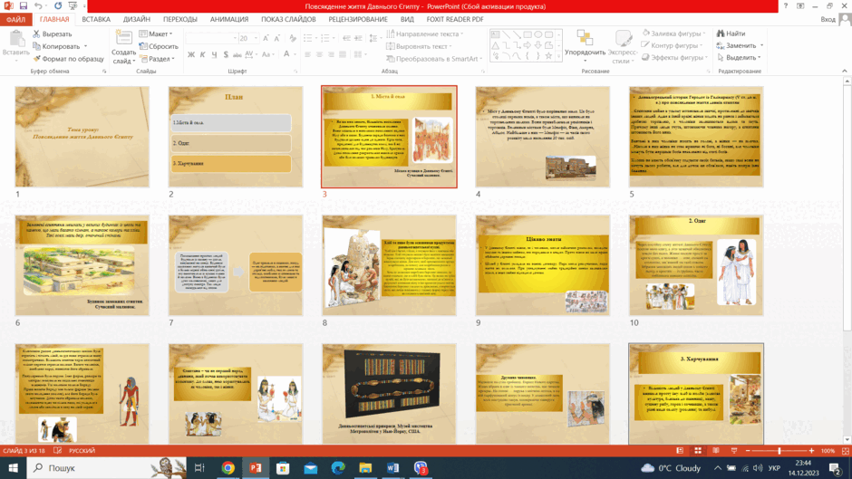Open the font name dropdown box
The width and height of the screenshot is (852, 479).
tap(211, 38)
